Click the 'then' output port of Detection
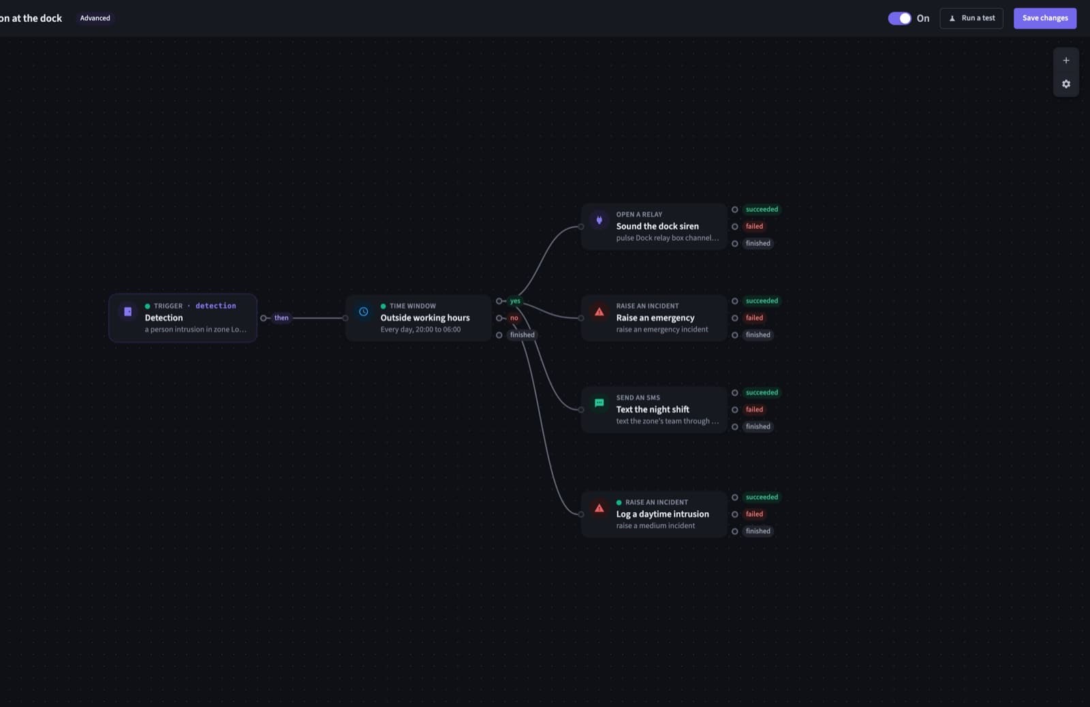Screen dimensions: 1090x707 (264, 318)
